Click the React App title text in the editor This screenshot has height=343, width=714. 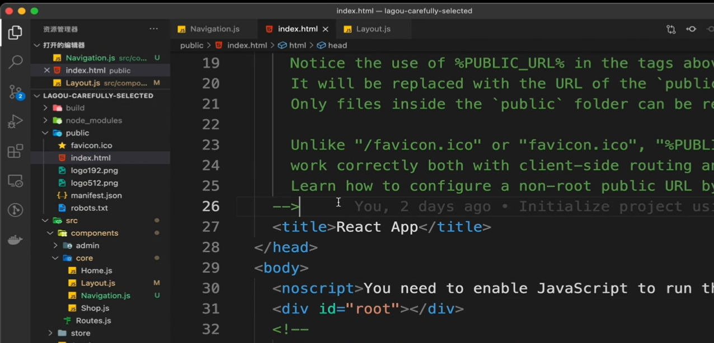377,227
